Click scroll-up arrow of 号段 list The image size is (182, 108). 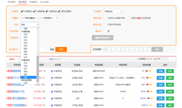tap(38, 29)
